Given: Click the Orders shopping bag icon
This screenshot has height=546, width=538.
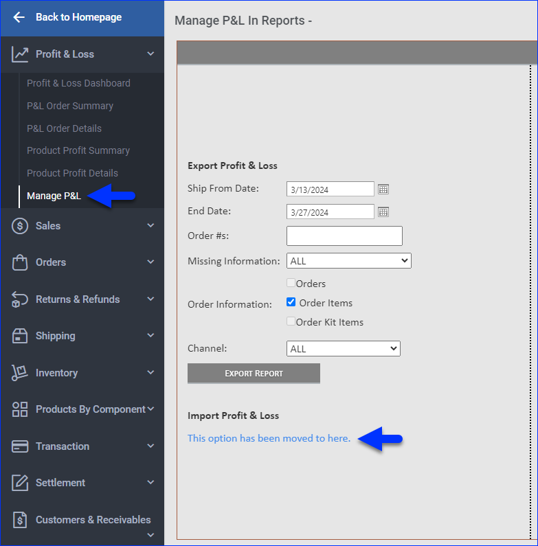Looking at the screenshot, I should point(20,262).
